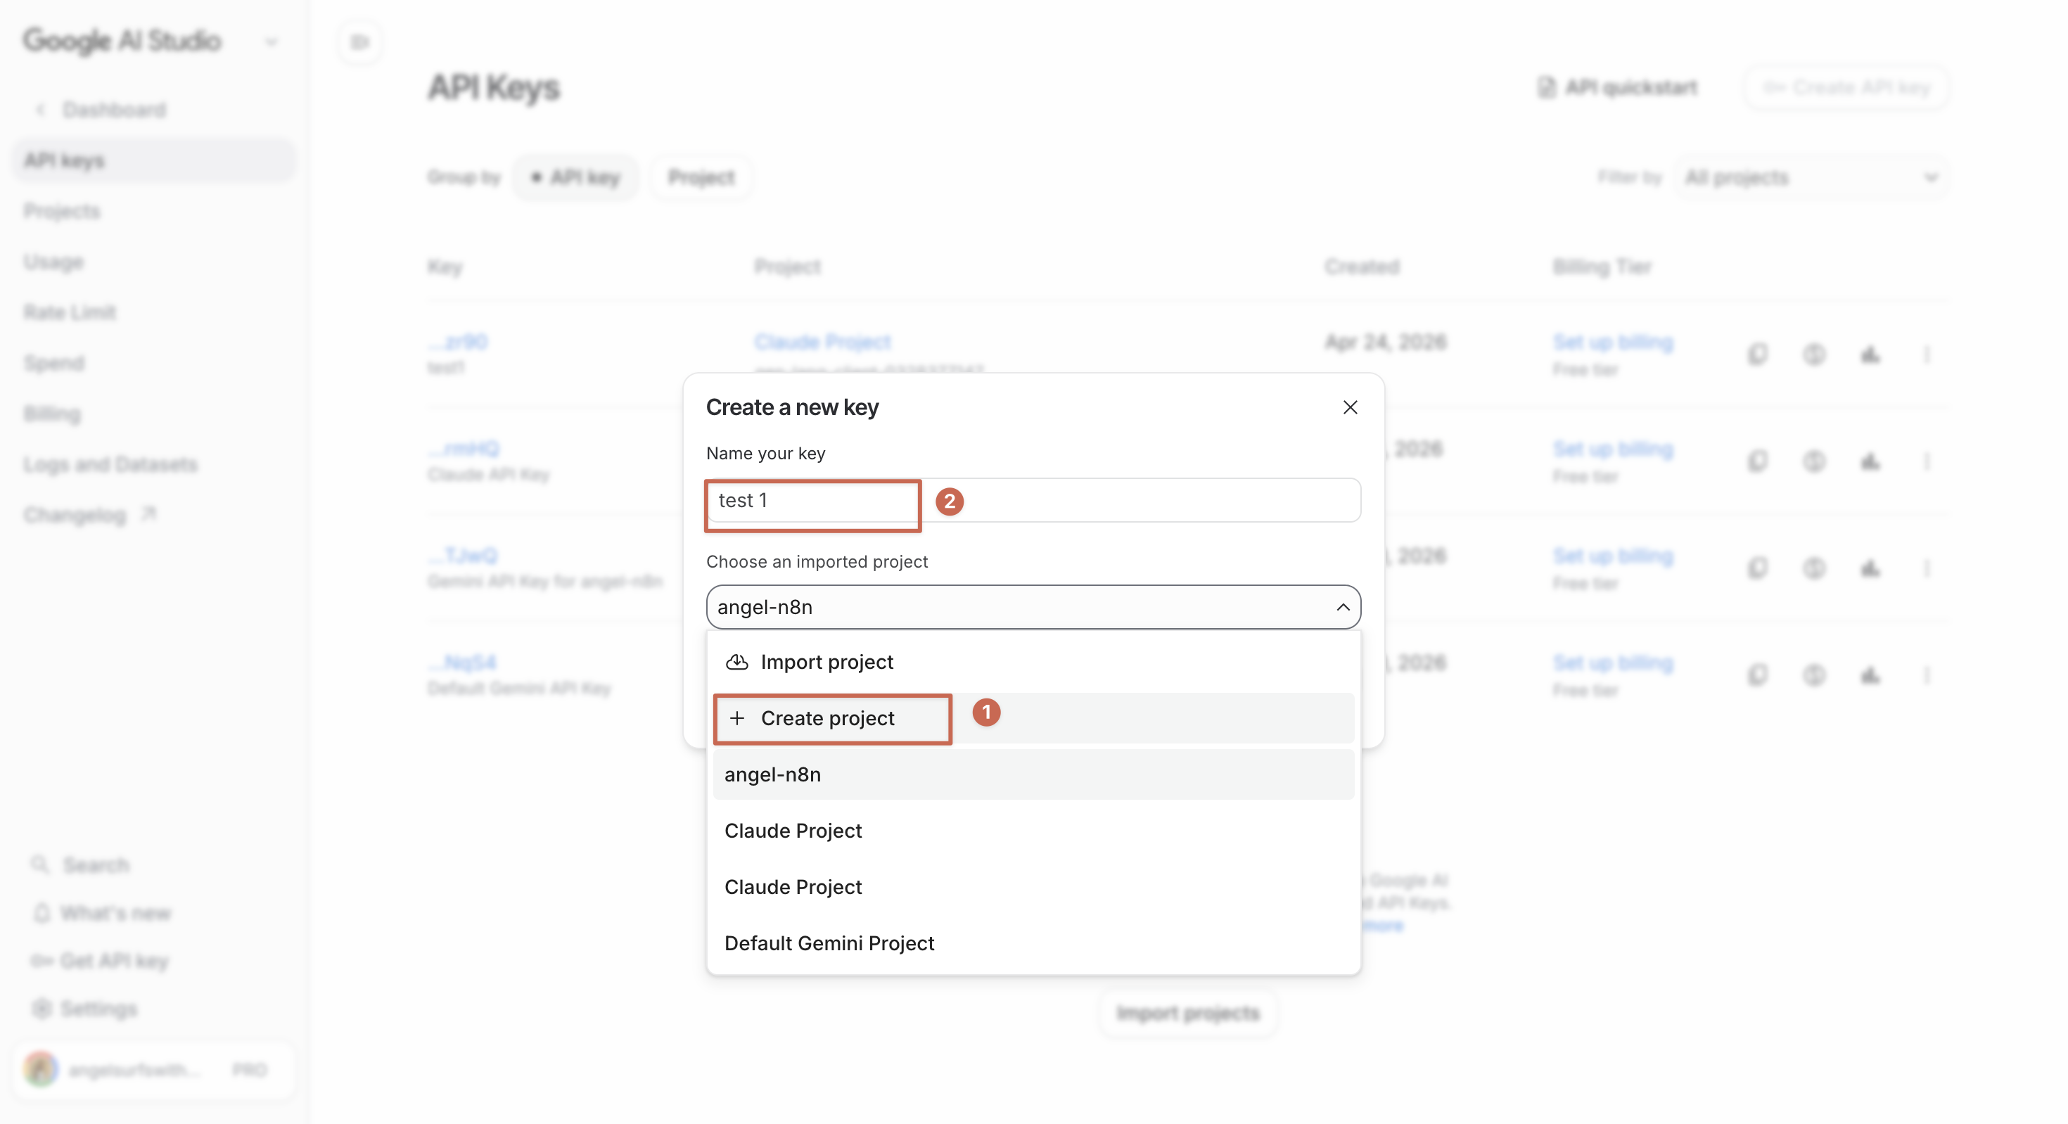Open the key ending in zr90

point(459,342)
